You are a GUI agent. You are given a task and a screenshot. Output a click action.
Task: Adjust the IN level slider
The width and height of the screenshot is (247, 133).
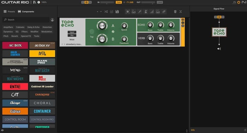tap(107, 2)
